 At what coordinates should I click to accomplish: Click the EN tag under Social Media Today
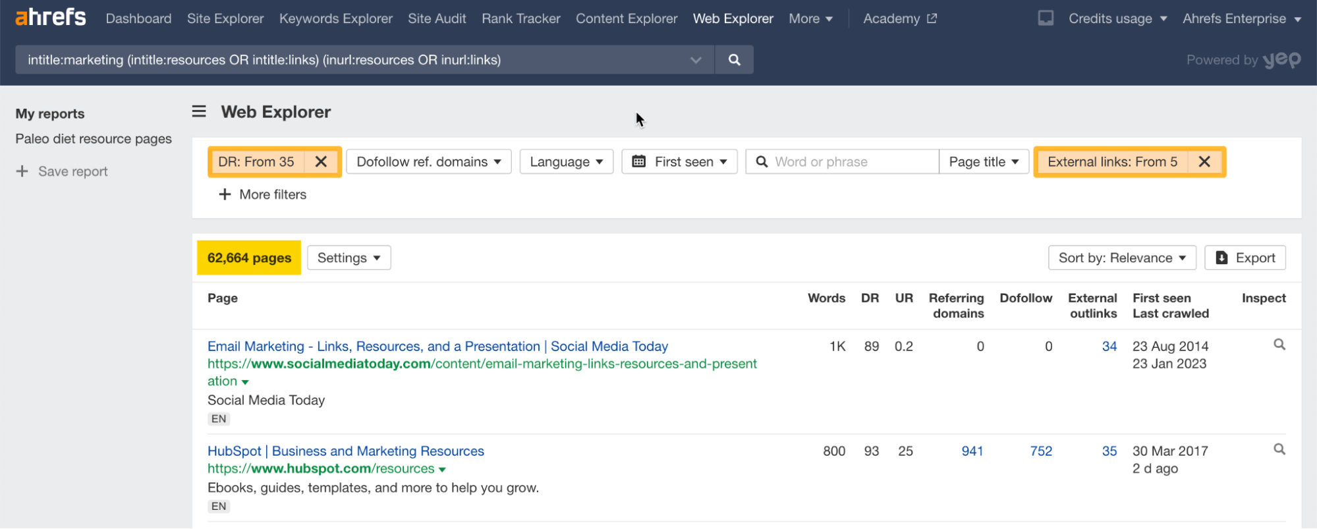(x=219, y=419)
